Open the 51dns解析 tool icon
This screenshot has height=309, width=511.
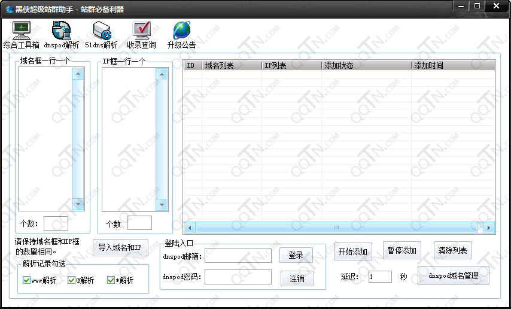point(101,31)
